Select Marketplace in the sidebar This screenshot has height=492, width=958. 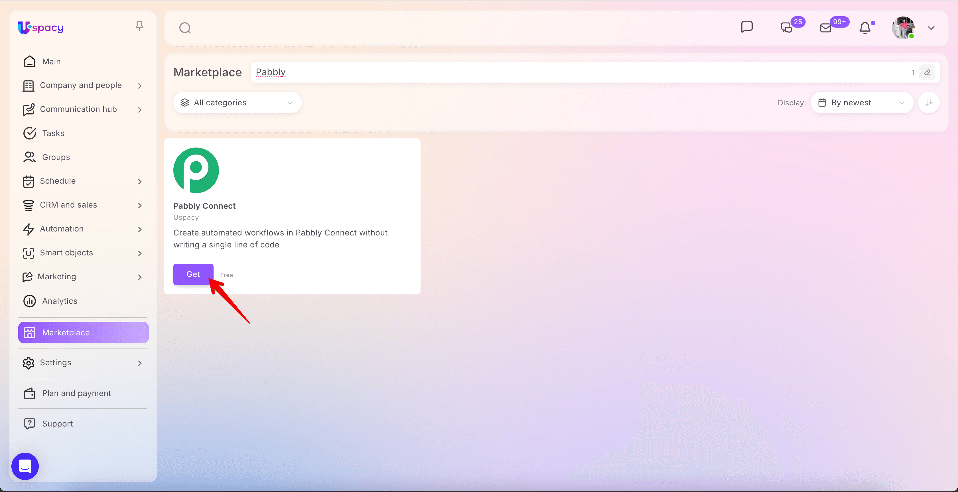pyautogui.click(x=83, y=332)
